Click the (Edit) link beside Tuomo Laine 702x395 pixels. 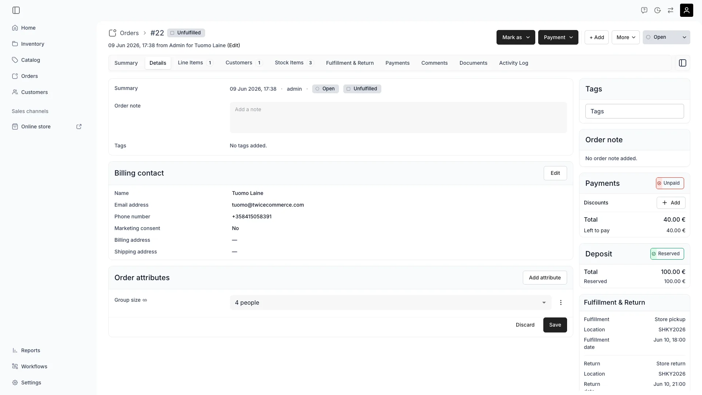(x=234, y=45)
